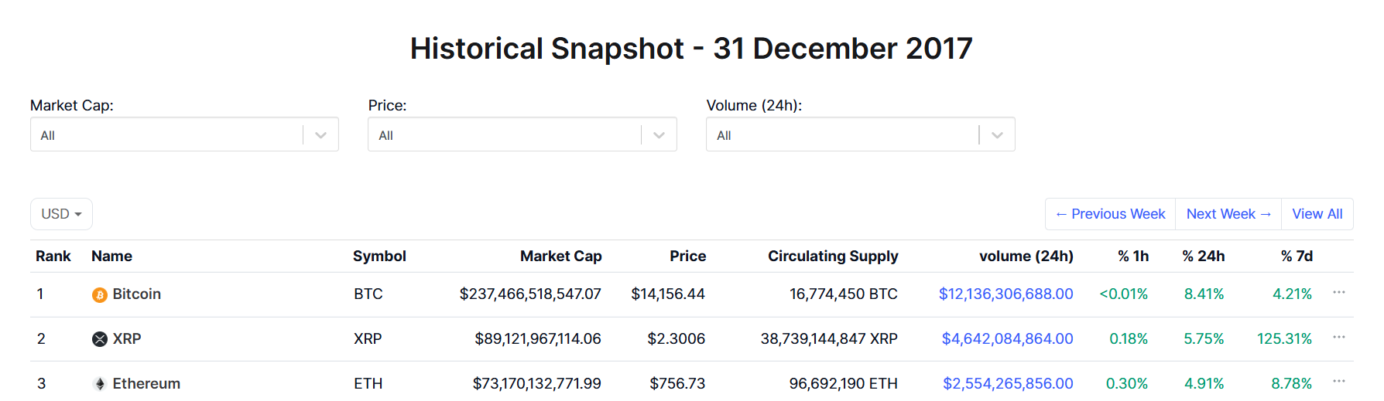The width and height of the screenshot is (1384, 401).
Task: Click XRP's 24h volume link
Action: pyautogui.click(x=1007, y=339)
